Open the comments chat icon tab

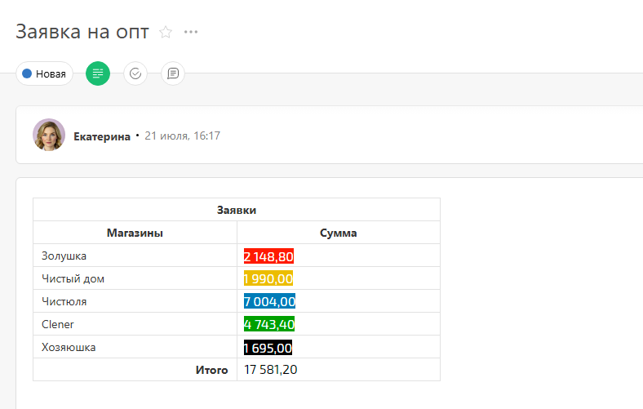point(173,73)
